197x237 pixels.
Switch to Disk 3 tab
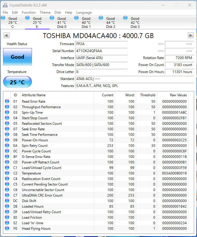[135, 22]
